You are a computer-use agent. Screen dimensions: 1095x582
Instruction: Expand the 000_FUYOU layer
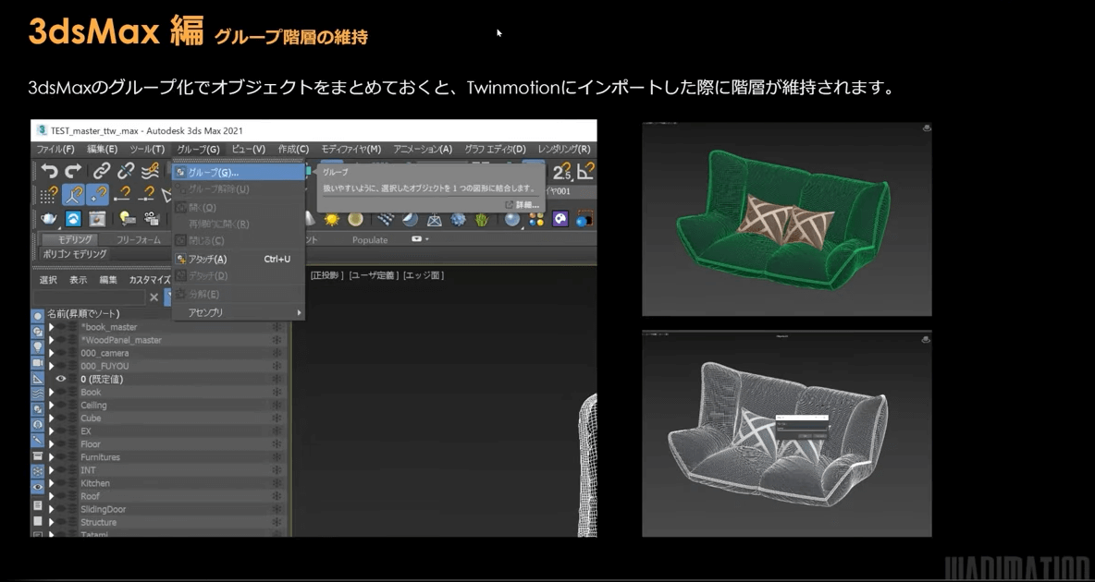tap(51, 366)
